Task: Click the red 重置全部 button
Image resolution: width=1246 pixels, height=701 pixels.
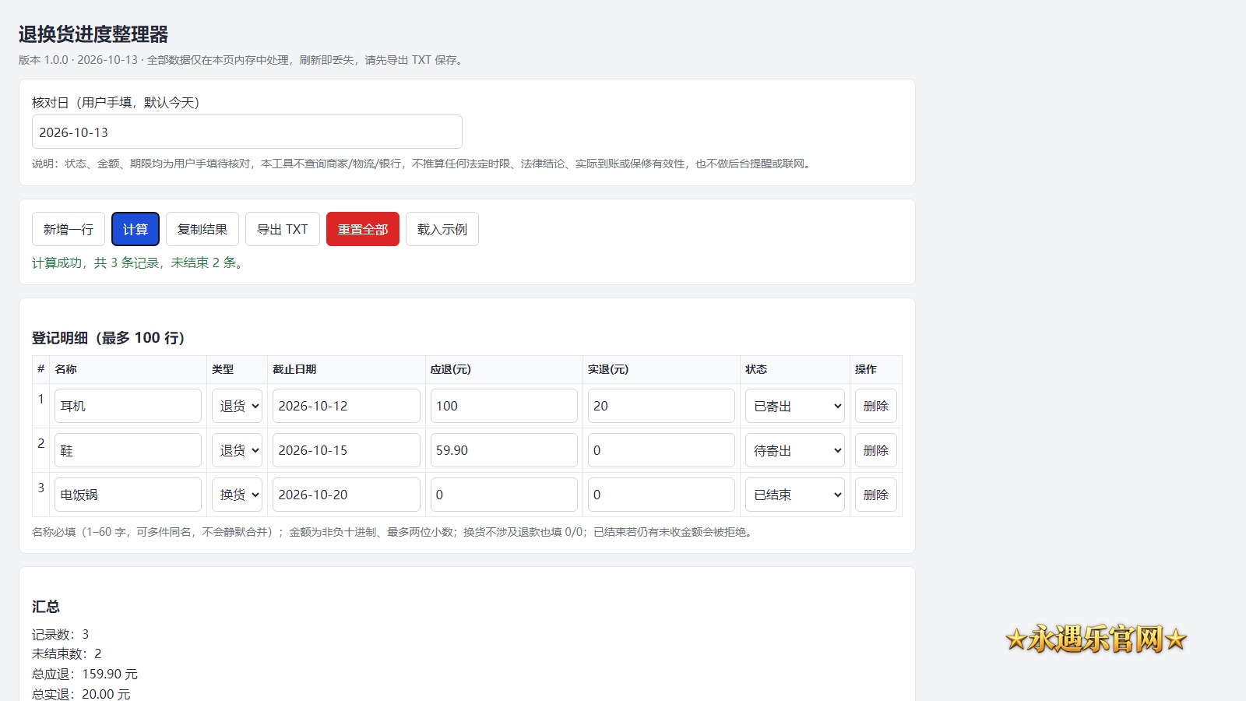Action: click(363, 229)
